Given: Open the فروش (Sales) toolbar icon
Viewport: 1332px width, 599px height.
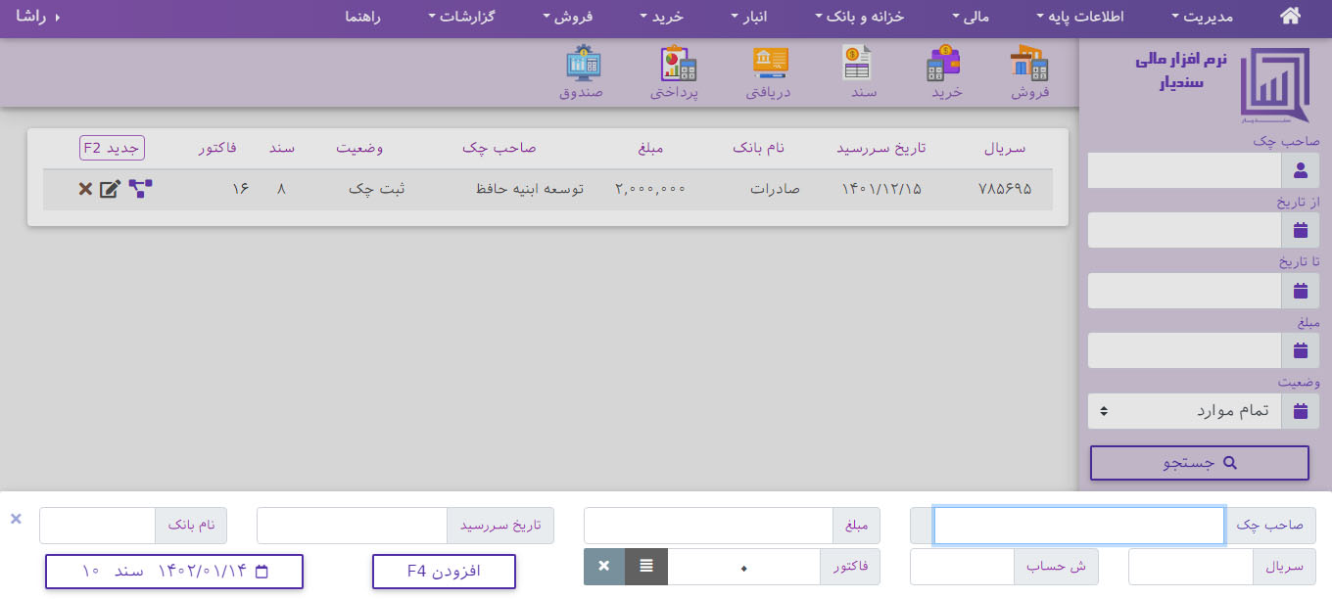Looking at the screenshot, I should click(x=1029, y=72).
